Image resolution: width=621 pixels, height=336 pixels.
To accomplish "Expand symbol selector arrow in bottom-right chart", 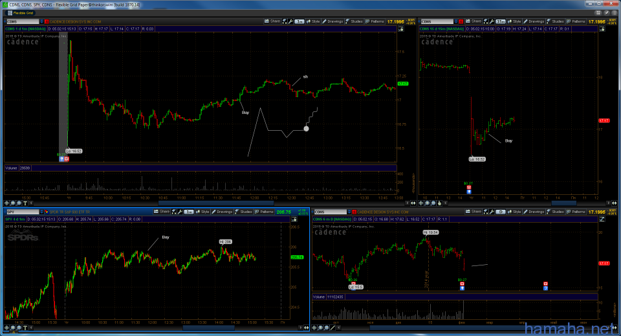I will 349,212.
